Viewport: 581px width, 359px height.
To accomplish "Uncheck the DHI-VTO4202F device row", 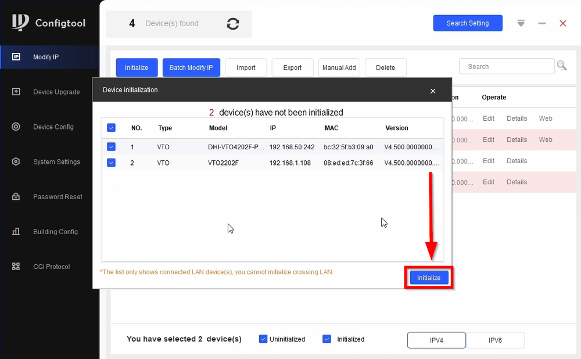I will 111,147.
